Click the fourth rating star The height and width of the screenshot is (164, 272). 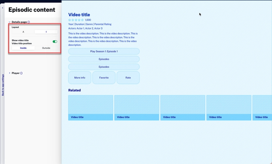[79, 20]
